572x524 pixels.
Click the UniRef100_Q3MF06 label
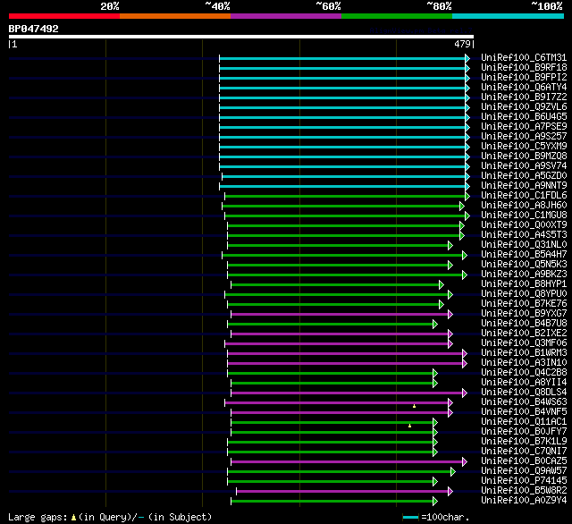524,343
